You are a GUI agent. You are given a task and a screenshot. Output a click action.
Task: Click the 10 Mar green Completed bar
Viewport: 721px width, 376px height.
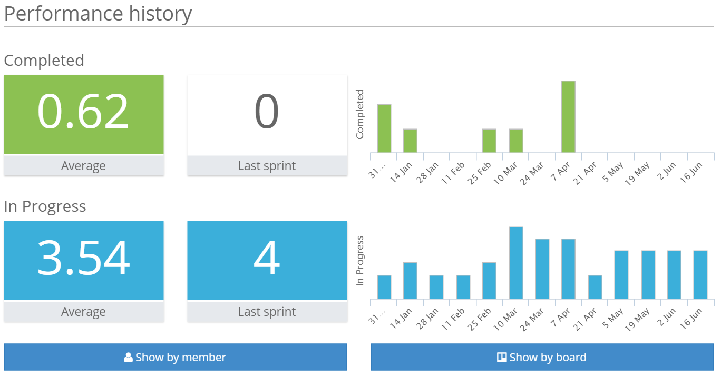516,141
